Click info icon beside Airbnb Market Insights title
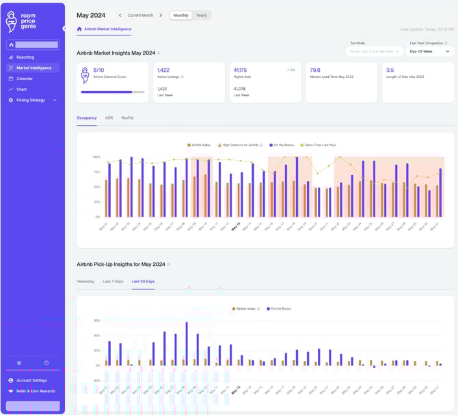The height and width of the screenshot is (415, 458). (159, 53)
